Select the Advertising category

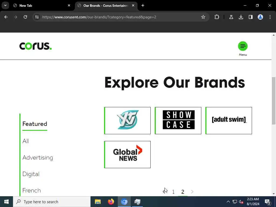38,157
